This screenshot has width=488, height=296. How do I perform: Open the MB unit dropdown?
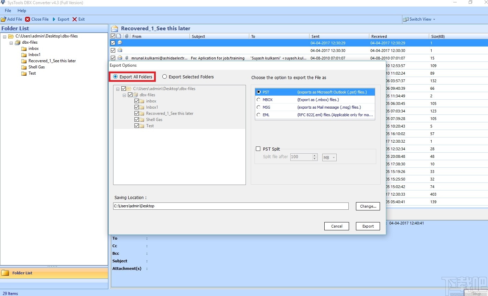333,157
